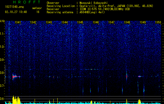Image resolution: width=164 pixels, height=104 pixels.
Task: Click the tall yellow power bars below 1341
Action: pos(16,100)
